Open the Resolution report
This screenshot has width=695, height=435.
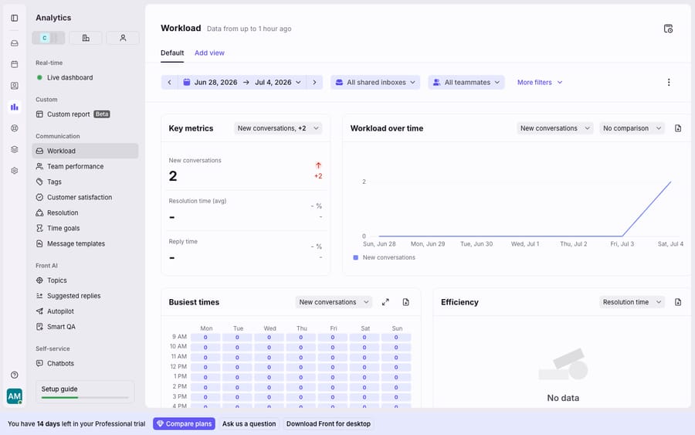[x=85, y=212]
